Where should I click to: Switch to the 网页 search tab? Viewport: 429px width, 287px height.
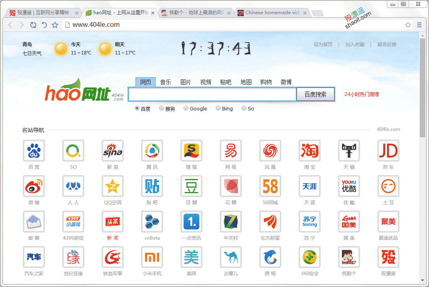click(x=145, y=82)
